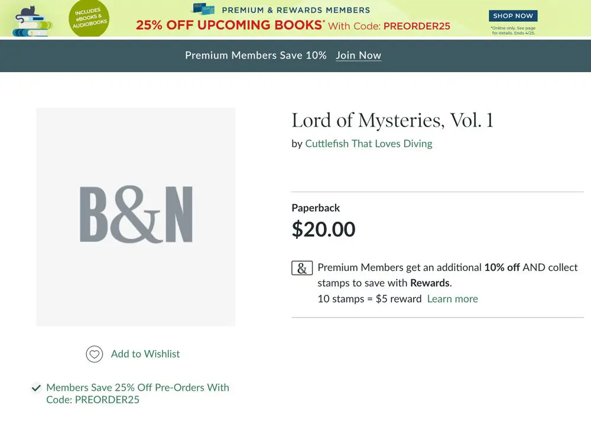This screenshot has width=591, height=431.
Task: Open author Cuttlefish That Loves Diving page
Action: 369,143
